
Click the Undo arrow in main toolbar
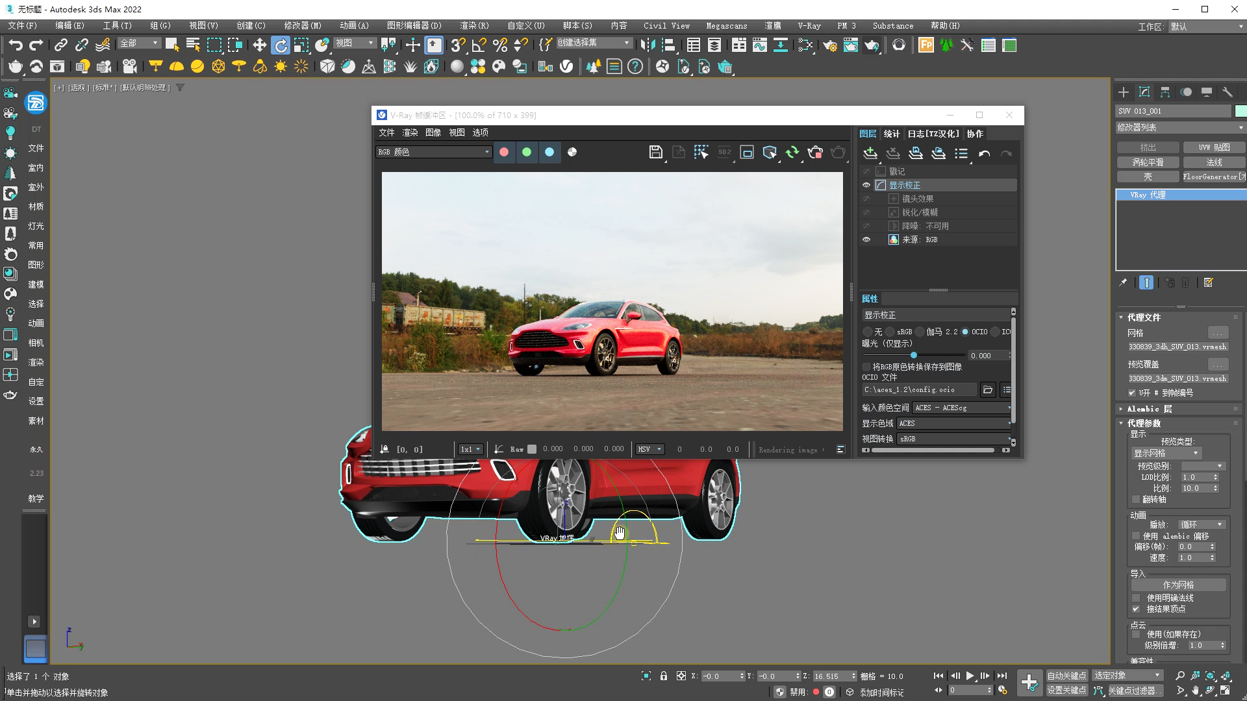click(16, 45)
